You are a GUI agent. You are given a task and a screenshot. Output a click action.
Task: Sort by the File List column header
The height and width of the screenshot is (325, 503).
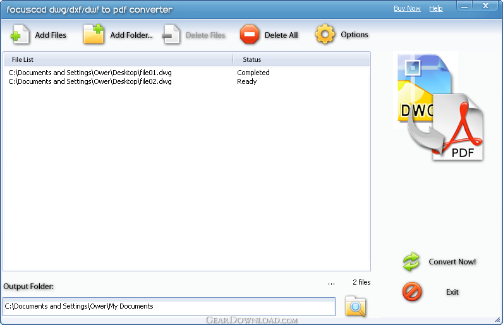point(118,59)
